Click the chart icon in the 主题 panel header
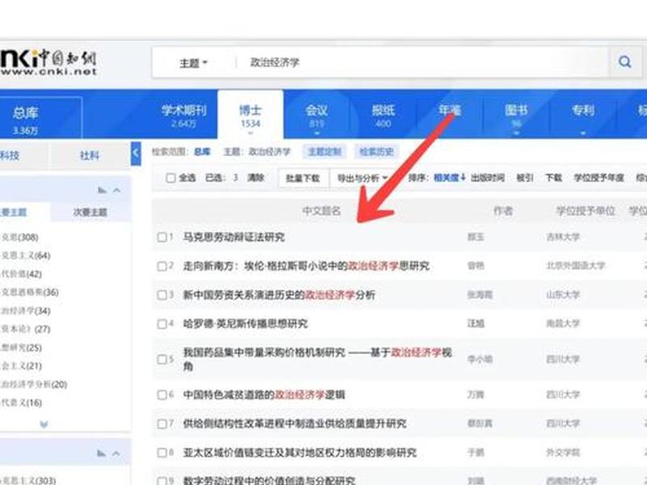This screenshot has height=485, width=647. pyautogui.click(x=102, y=190)
